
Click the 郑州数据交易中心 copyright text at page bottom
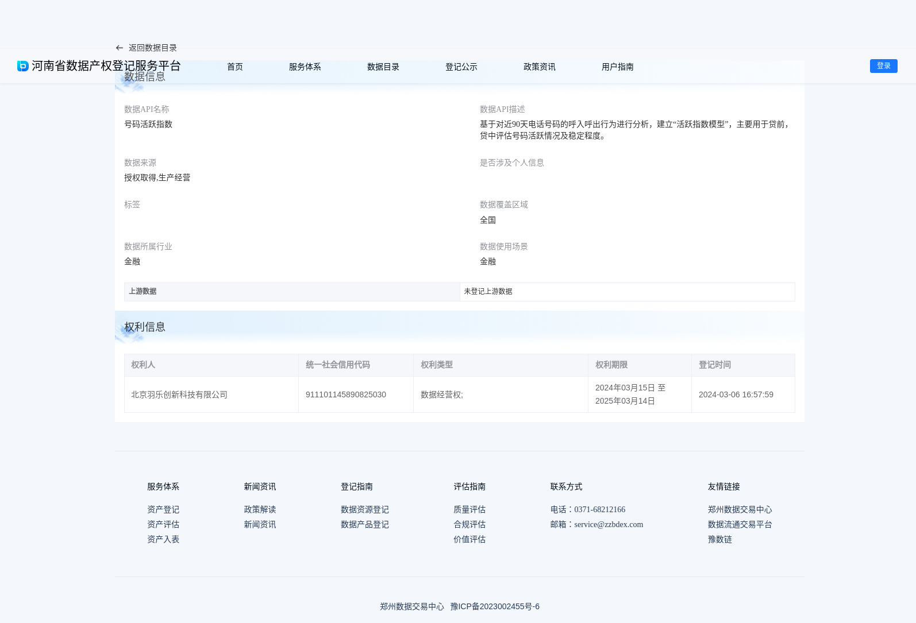pyautogui.click(x=412, y=607)
